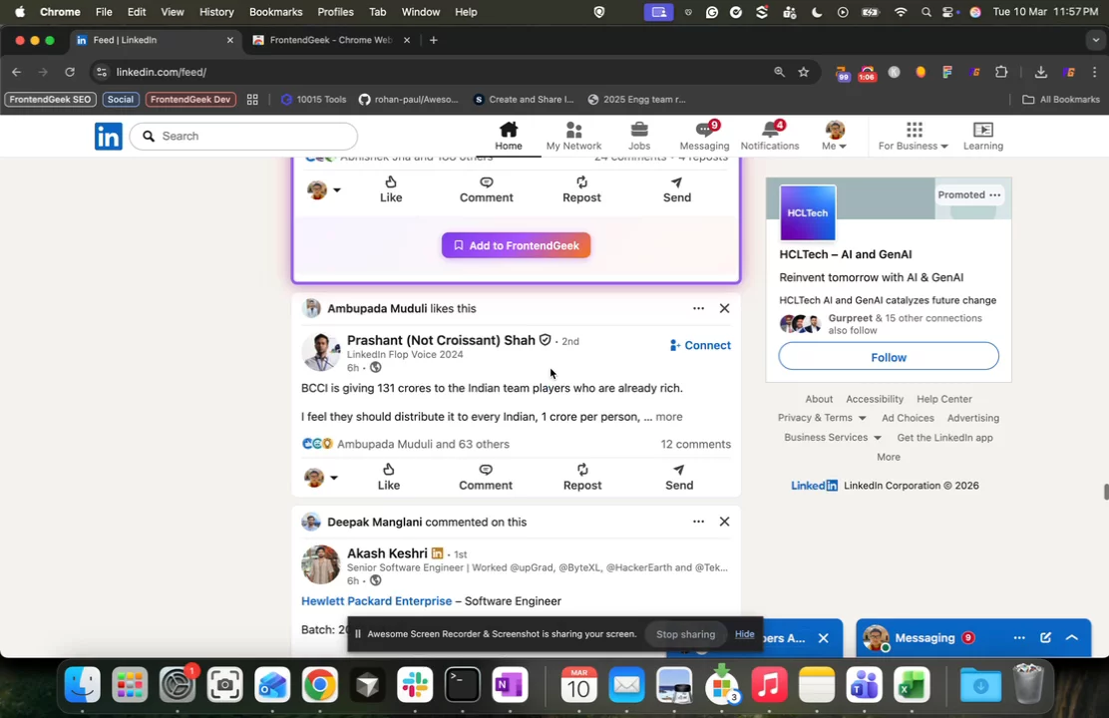Open Messaging from top navigation
1109x718 pixels.
(x=704, y=136)
